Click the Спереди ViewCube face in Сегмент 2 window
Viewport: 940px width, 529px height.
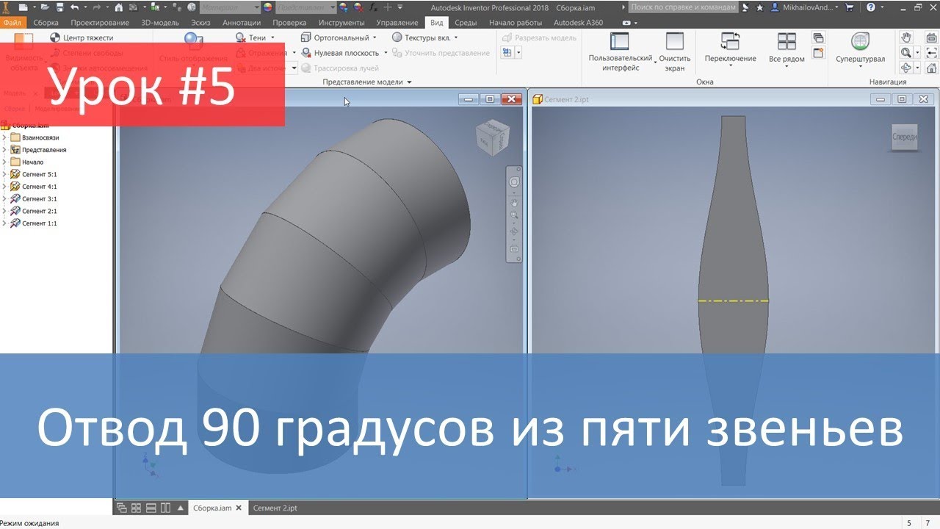(x=903, y=137)
